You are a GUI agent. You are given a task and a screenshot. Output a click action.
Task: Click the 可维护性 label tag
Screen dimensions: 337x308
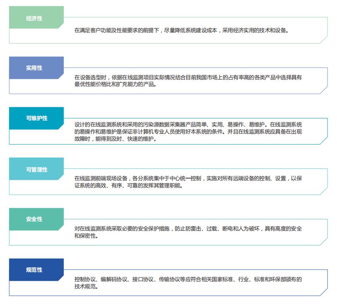click(36, 118)
